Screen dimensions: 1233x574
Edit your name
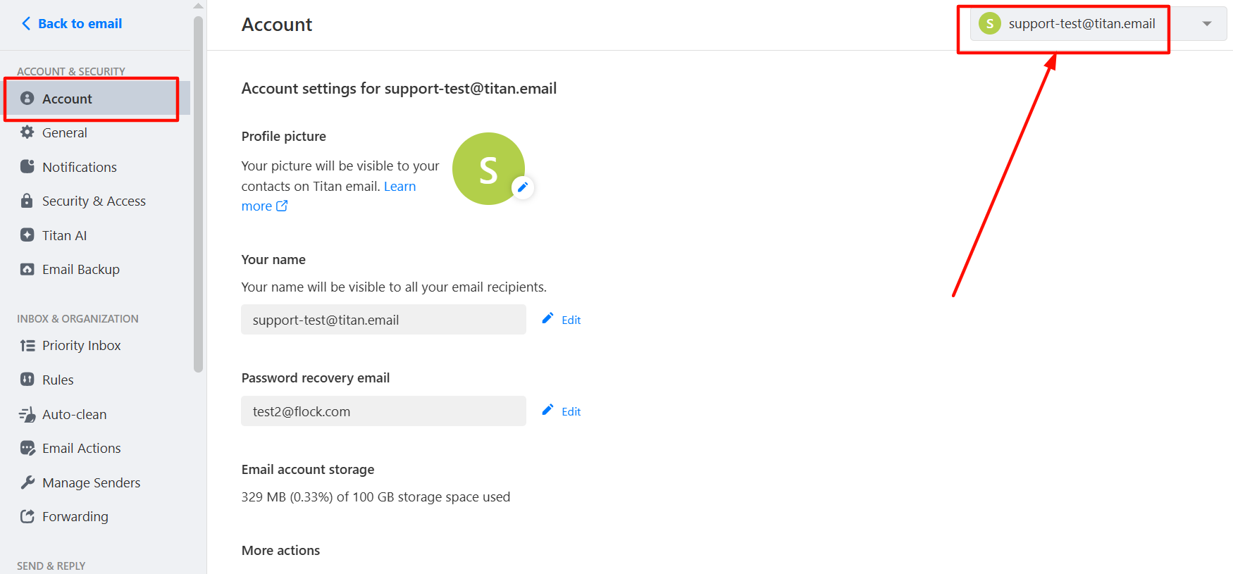click(x=562, y=320)
